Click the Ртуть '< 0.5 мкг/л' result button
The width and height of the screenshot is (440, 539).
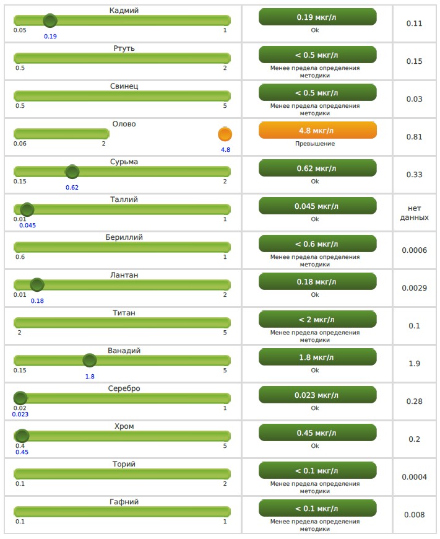point(317,55)
